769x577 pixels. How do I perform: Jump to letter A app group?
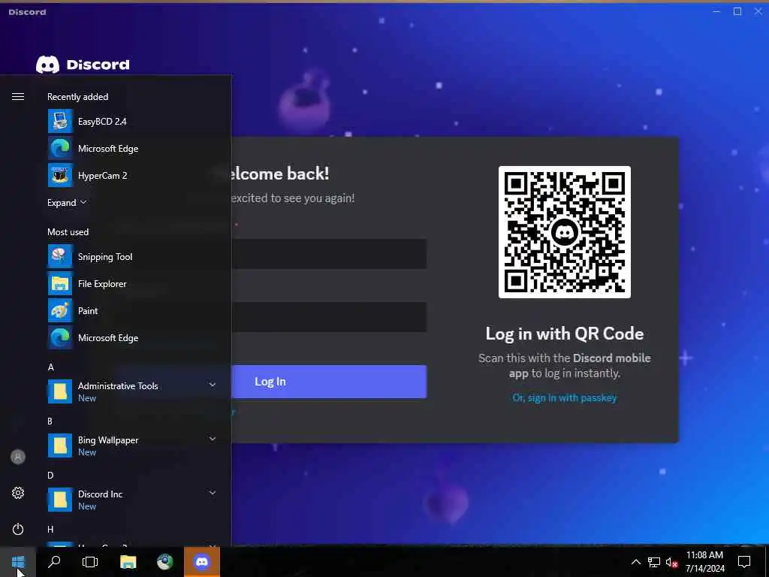coord(50,367)
